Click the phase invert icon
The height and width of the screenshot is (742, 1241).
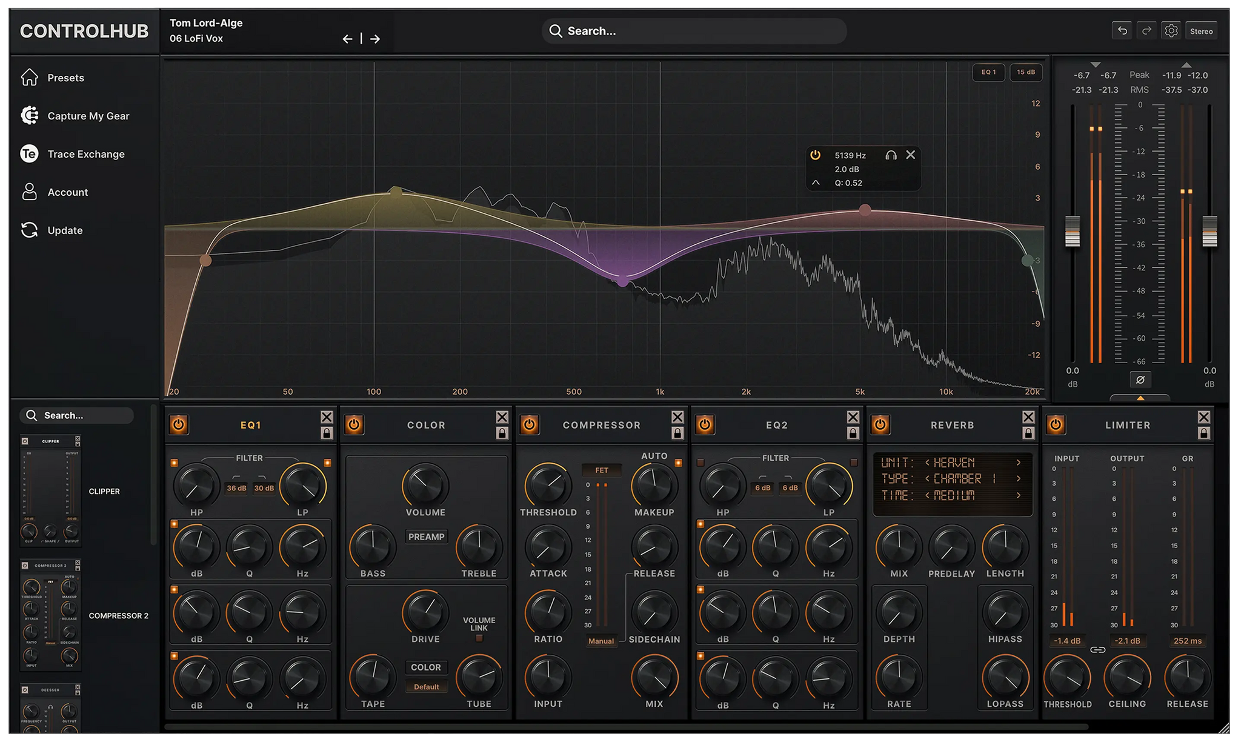click(1140, 379)
